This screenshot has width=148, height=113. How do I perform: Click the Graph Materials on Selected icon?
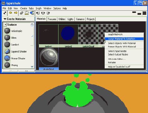(32, 13)
